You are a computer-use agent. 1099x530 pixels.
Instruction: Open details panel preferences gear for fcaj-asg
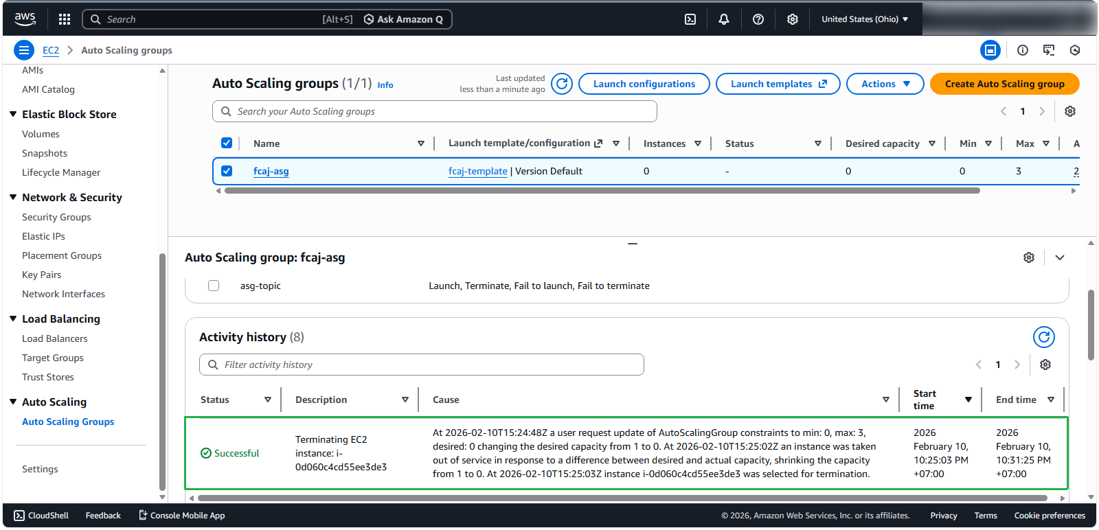(1029, 257)
